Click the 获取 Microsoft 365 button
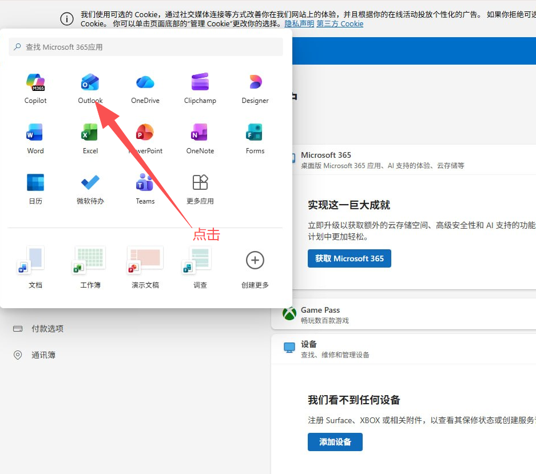This screenshot has width=536, height=474. pyautogui.click(x=350, y=258)
